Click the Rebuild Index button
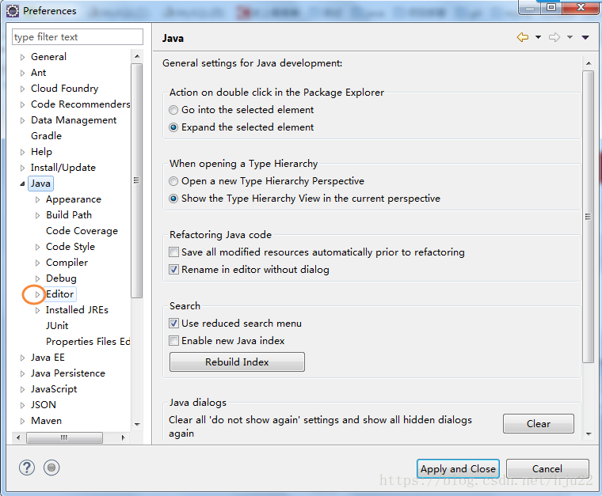This screenshot has width=602, height=496. pos(237,362)
